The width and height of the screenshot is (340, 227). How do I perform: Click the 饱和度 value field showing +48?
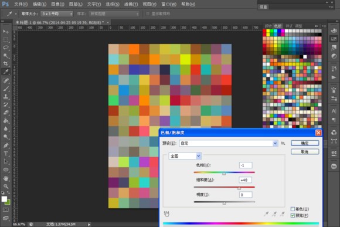pyautogui.click(x=246, y=180)
